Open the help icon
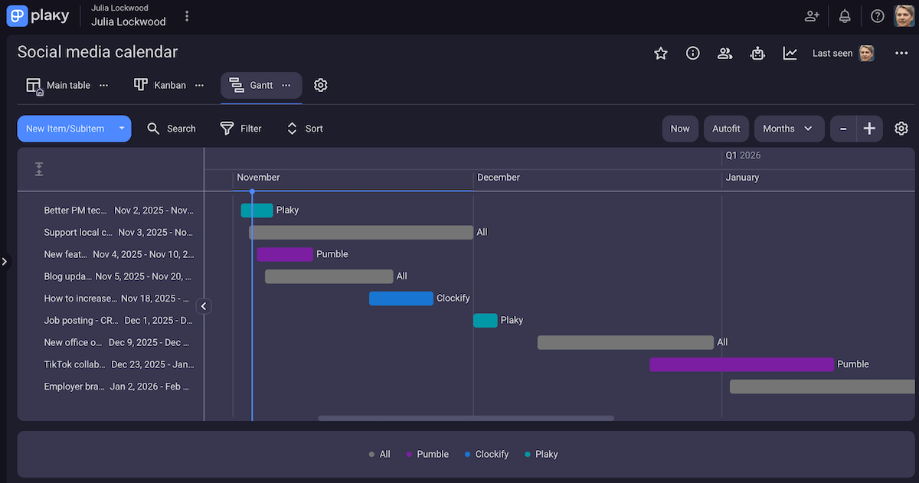919x483 pixels. coord(877,15)
